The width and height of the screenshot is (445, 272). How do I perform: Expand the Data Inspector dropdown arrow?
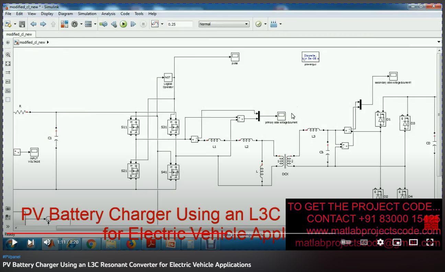[162, 24]
